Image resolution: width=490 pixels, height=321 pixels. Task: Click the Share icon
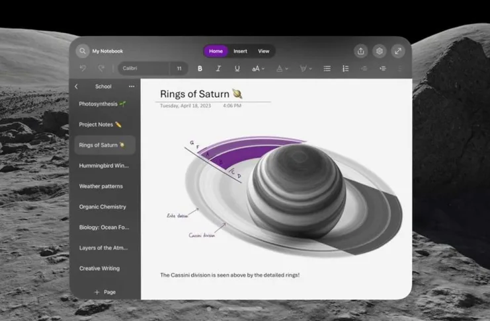click(x=361, y=52)
